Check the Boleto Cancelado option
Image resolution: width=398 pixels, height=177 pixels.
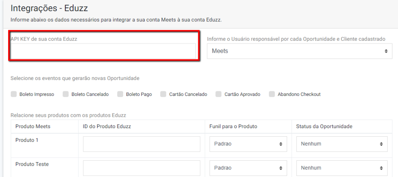pyautogui.click(x=65, y=94)
